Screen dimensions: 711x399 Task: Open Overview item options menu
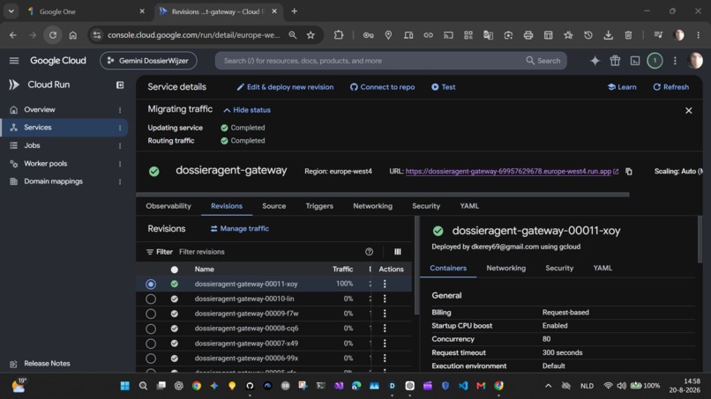120,110
